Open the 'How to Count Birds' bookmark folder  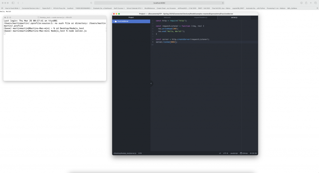pos(12,8)
